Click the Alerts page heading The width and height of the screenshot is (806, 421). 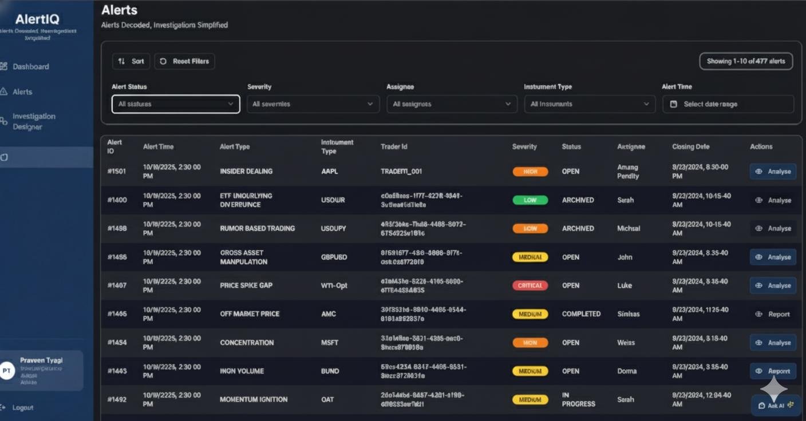point(119,10)
